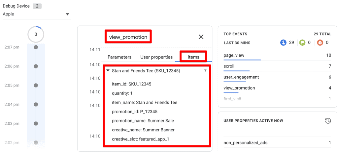Click the orange bug errors icon
The width and height of the screenshot is (338, 153).
coord(320,42)
